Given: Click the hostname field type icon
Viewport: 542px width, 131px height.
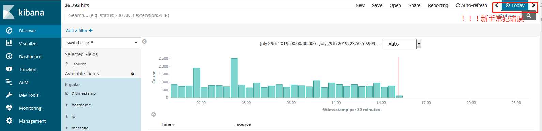Looking at the screenshot, I should pyautogui.click(x=67, y=105).
